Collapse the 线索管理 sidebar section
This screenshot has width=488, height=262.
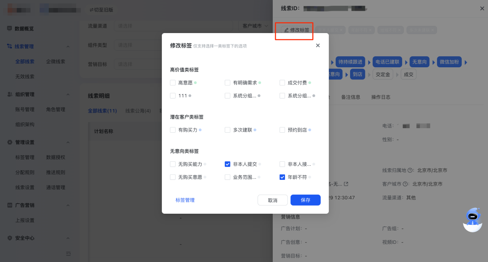68,46
